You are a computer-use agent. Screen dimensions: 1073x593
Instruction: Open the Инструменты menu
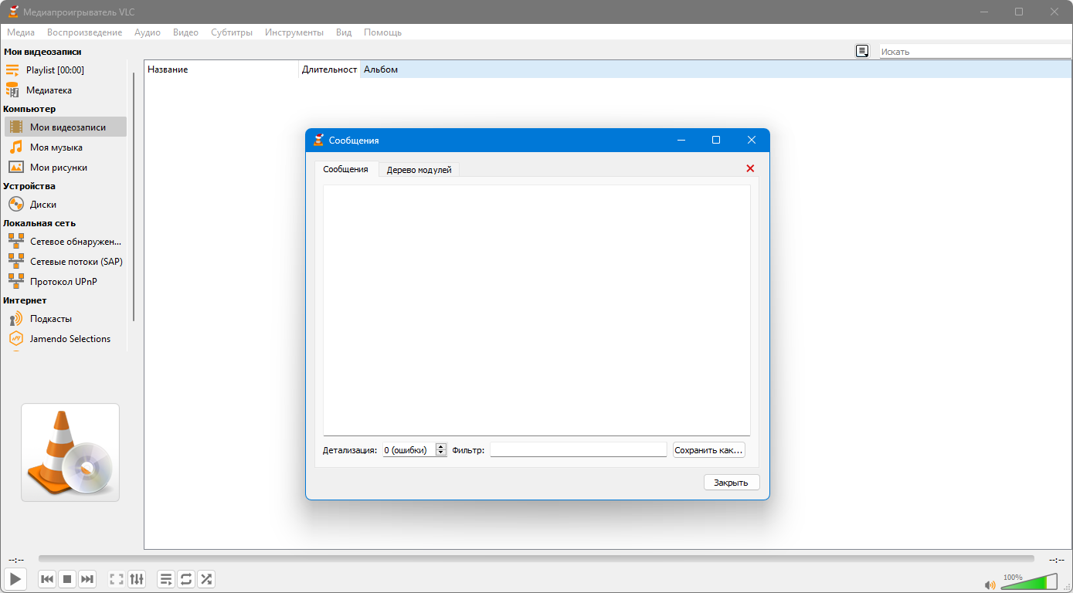[294, 32]
